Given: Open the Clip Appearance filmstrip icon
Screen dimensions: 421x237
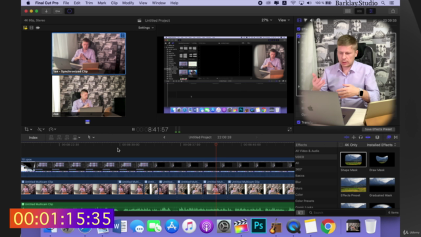Looking at the screenshot, I should pyautogui.click(x=377, y=138).
